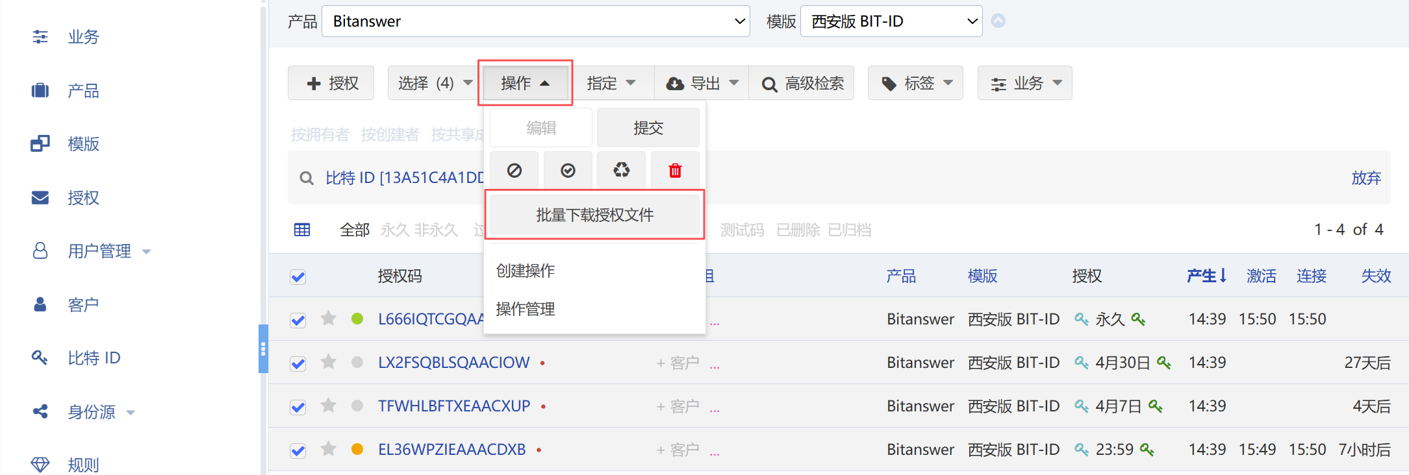Viewport: 1409px width, 475px height.
Task: Click the disable (ban) icon button
Action: pyautogui.click(x=514, y=171)
